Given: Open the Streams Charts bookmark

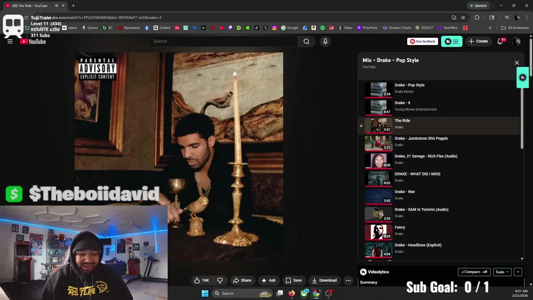Looking at the screenshot, I should (x=397, y=28).
